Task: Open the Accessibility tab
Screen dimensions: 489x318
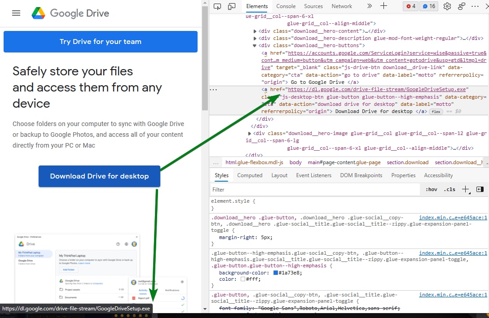Action: [x=438, y=175]
